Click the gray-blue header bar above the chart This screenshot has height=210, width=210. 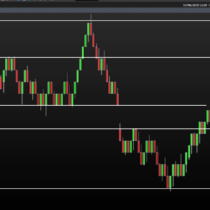[x=105, y=10]
